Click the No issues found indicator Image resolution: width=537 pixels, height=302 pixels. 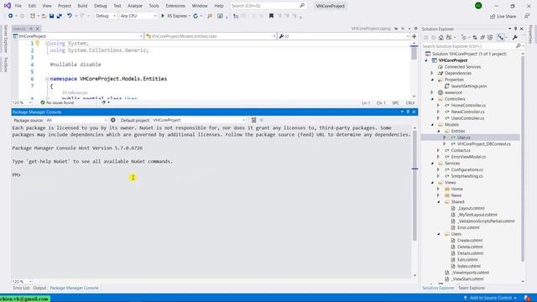click(57, 102)
